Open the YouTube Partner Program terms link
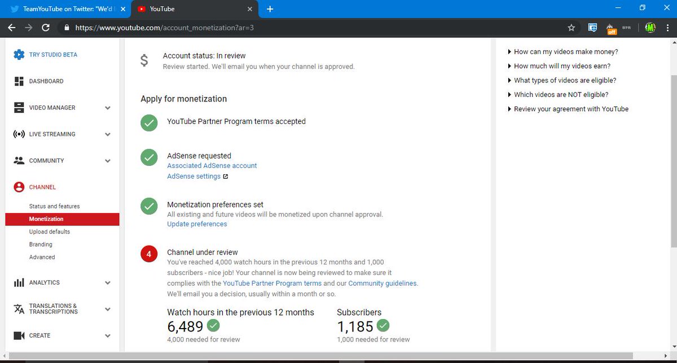The width and height of the screenshot is (677, 363). [x=272, y=284]
